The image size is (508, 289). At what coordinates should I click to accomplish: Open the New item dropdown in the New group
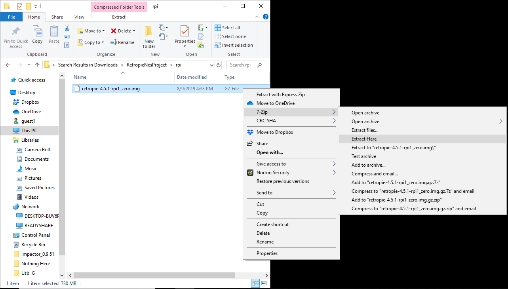point(163,28)
